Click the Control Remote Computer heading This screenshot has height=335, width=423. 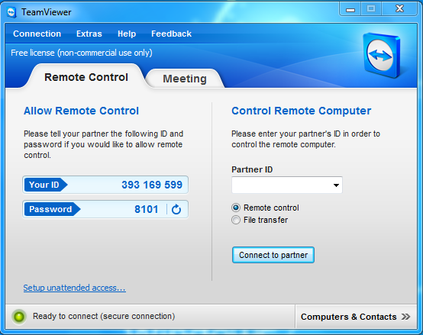[x=302, y=111]
